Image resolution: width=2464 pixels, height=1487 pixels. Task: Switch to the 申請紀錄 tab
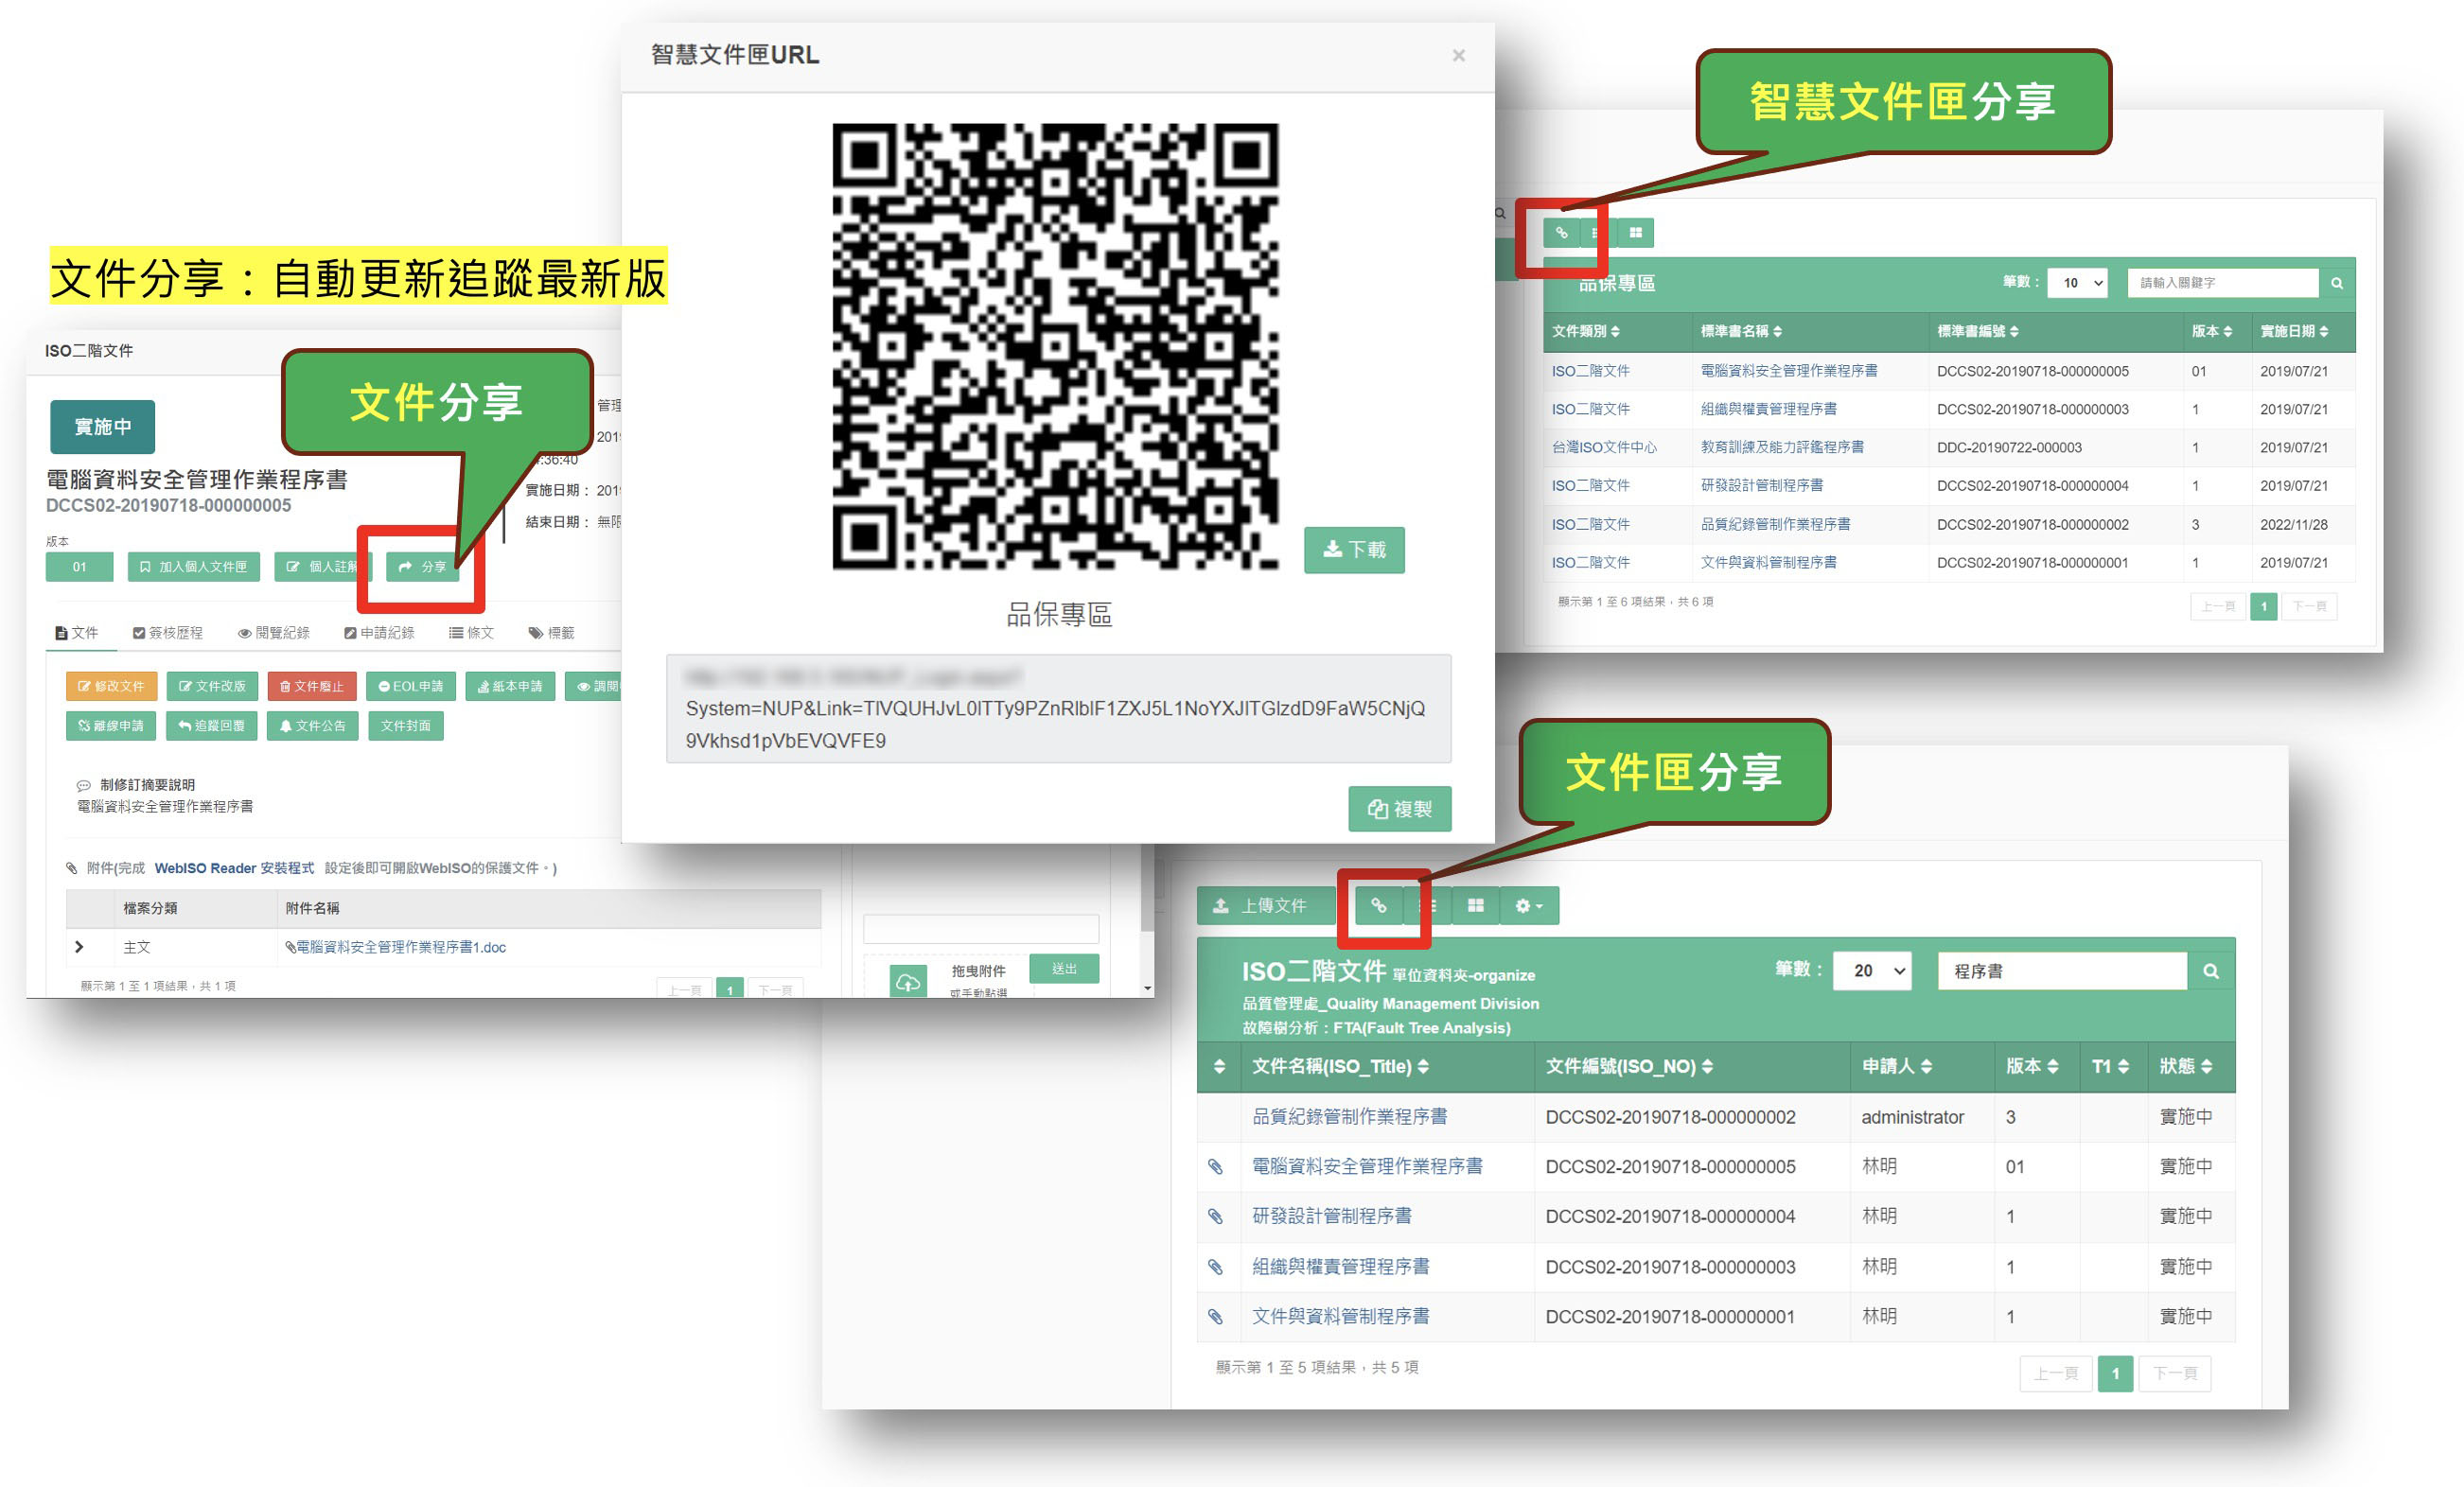379,633
